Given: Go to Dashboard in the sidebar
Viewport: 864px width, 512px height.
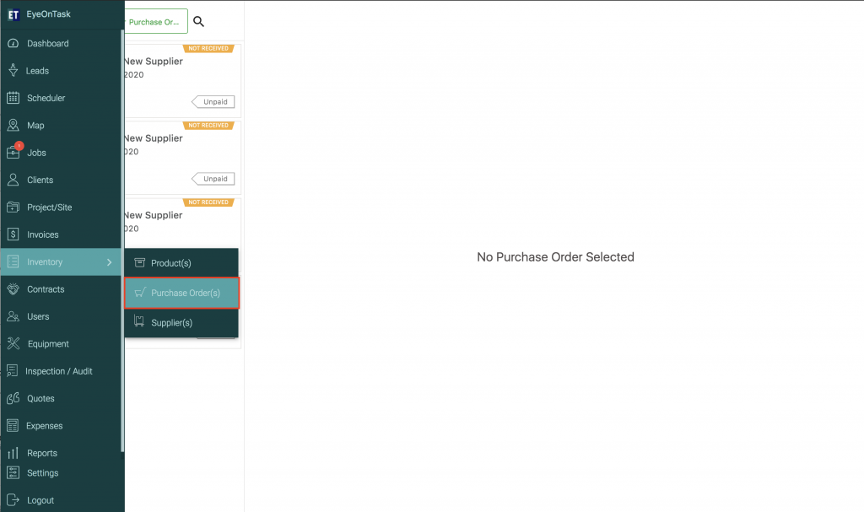Looking at the screenshot, I should click(x=61, y=44).
